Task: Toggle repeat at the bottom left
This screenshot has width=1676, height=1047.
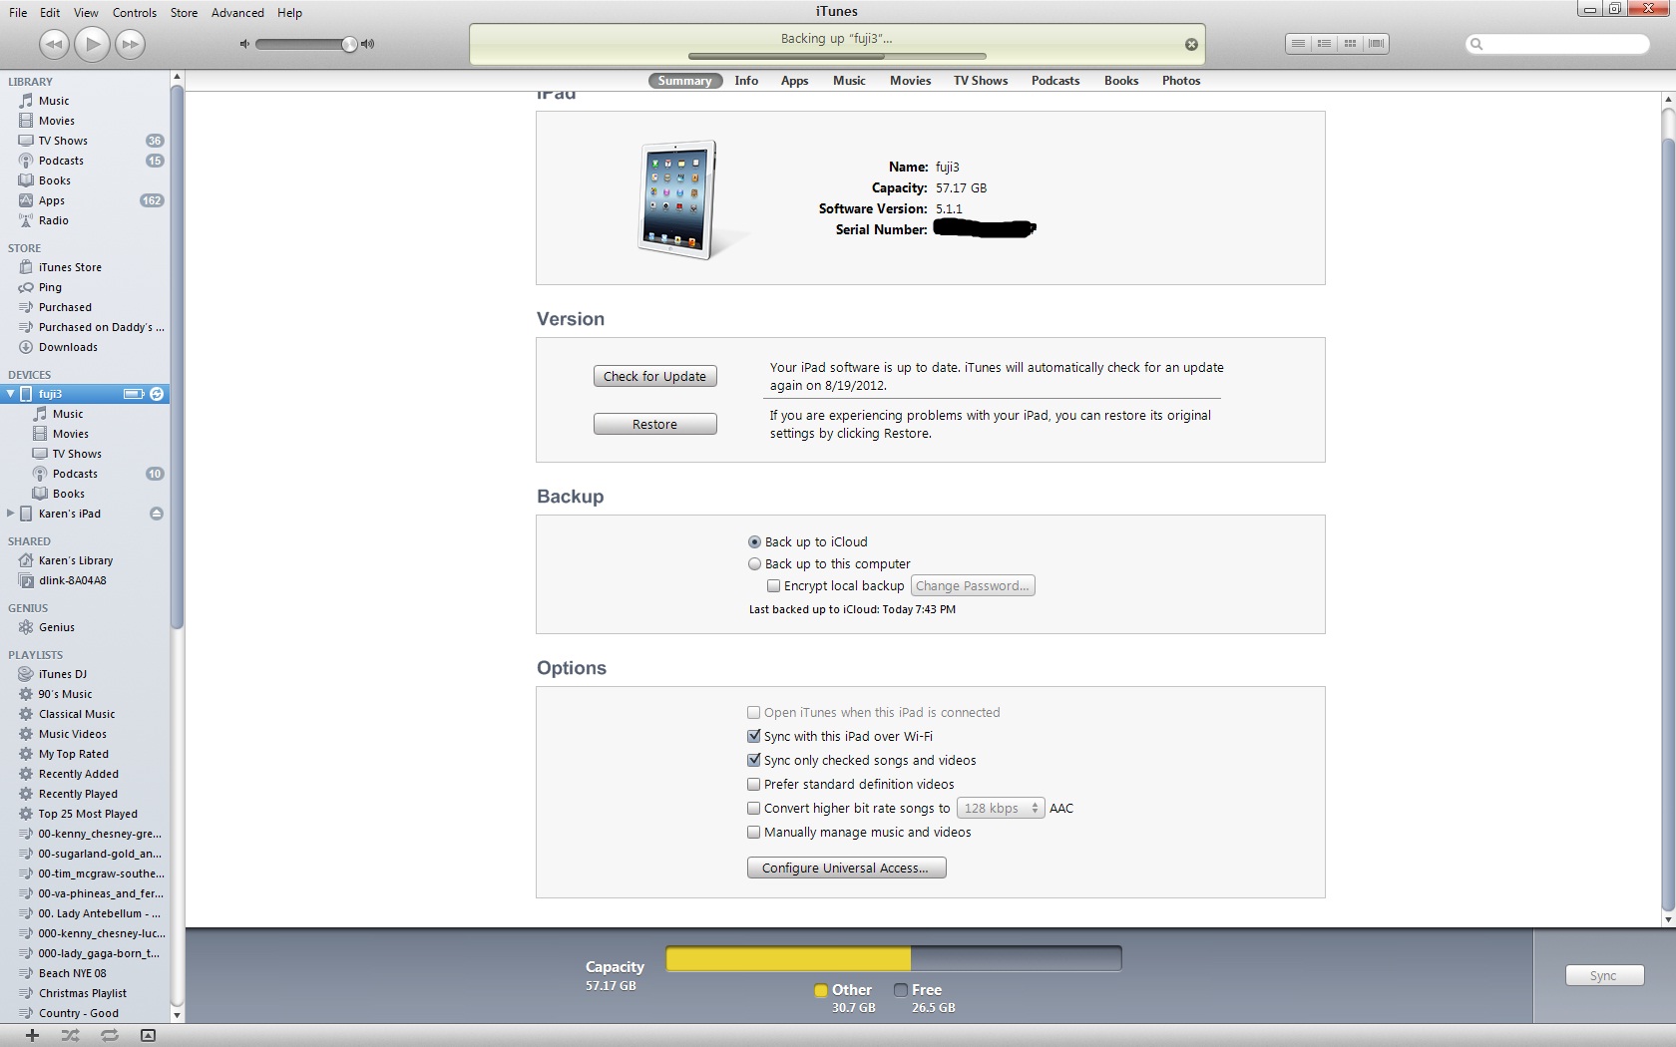Action: pyautogui.click(x=109, y=1036)
